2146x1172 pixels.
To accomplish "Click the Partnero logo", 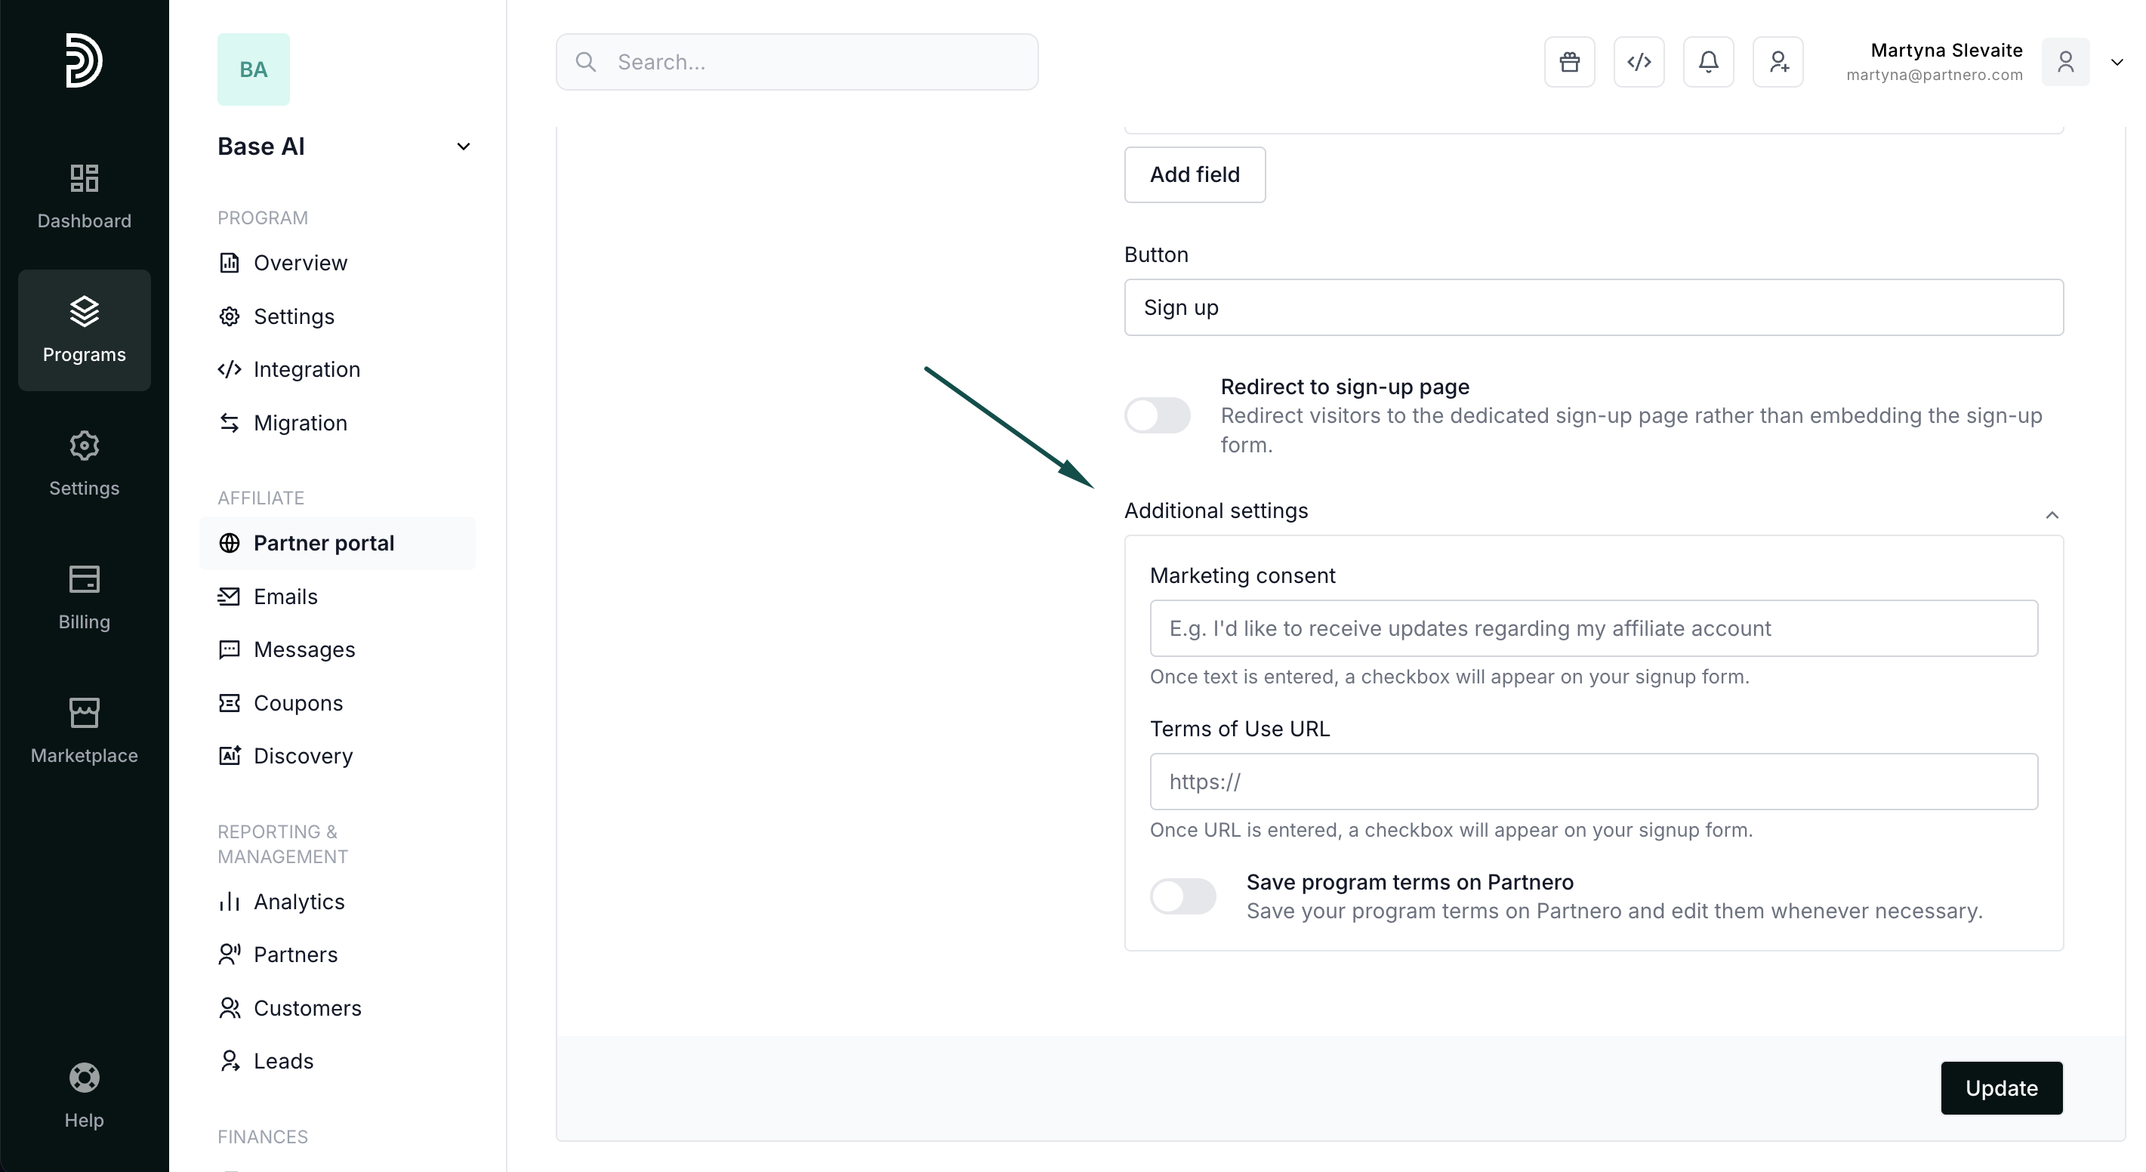I will pyautogui.click(x=83, y=60).
